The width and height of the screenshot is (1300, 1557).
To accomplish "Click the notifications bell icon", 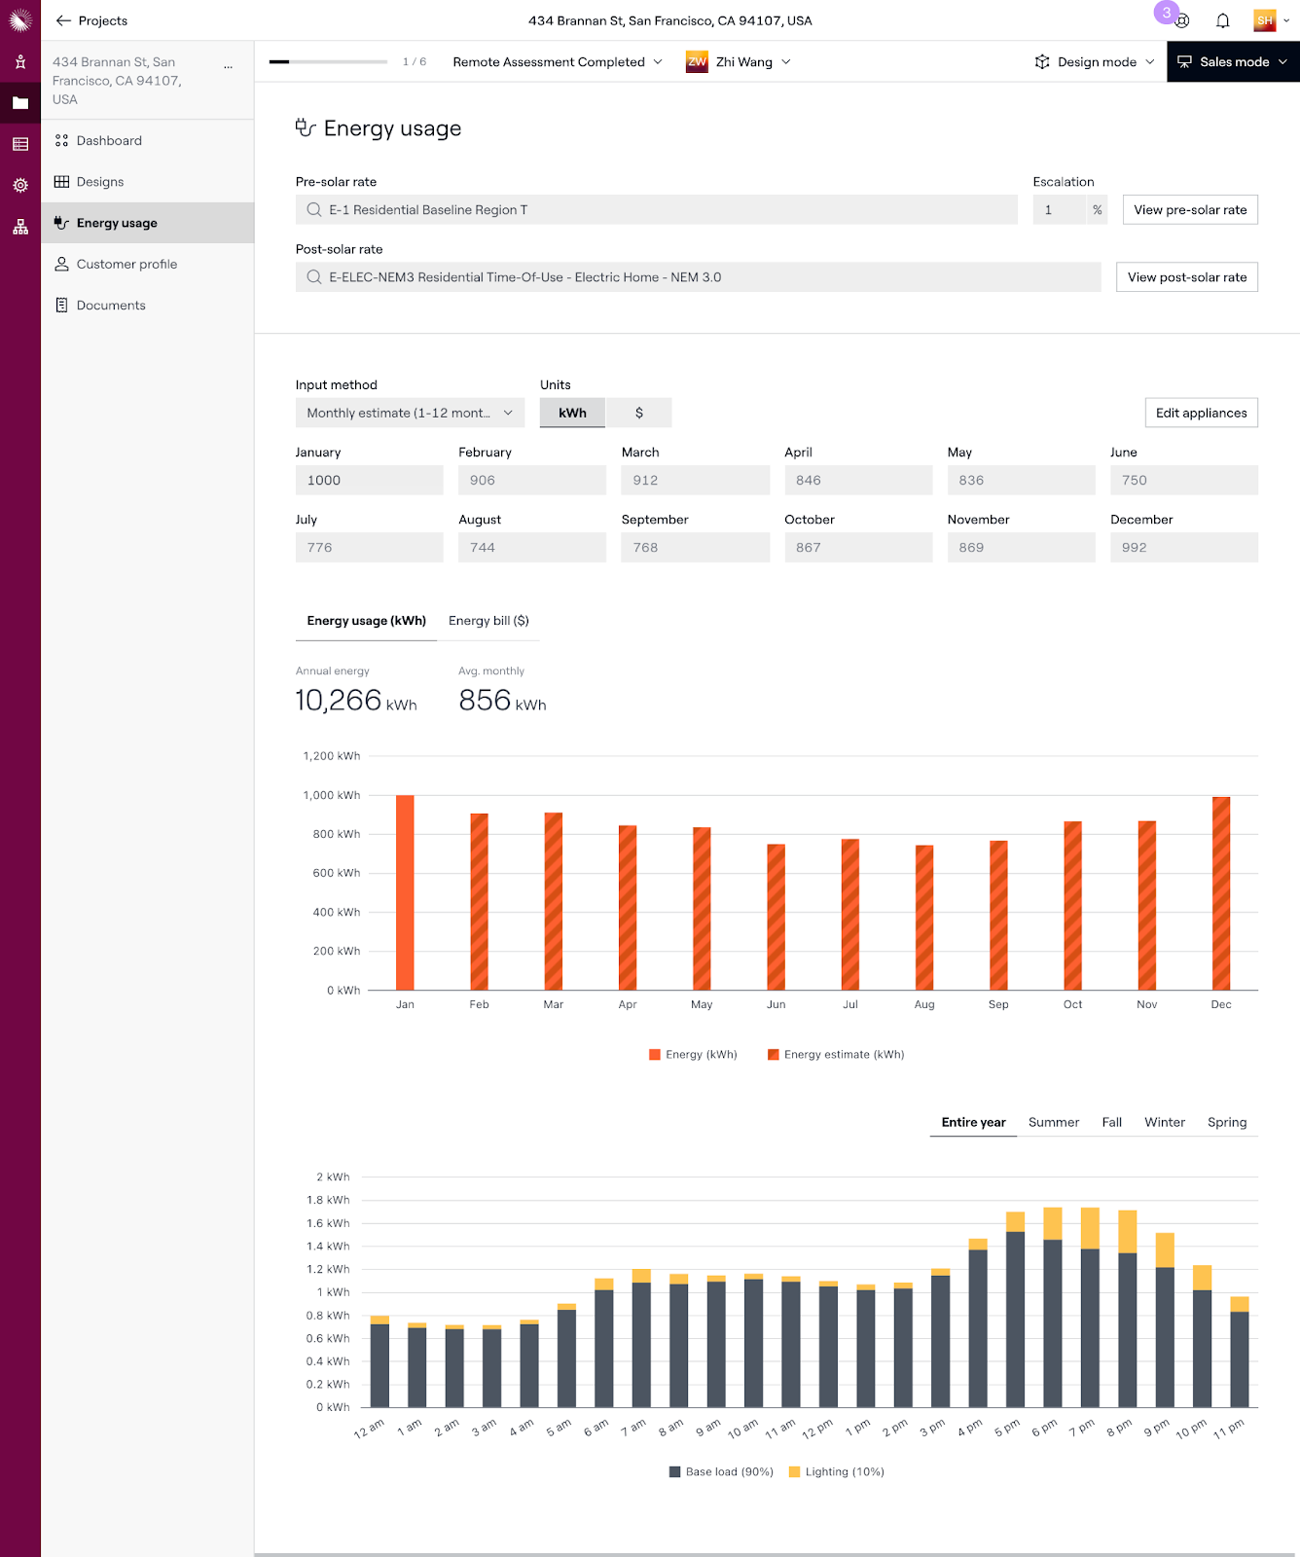I will 1222,20.
